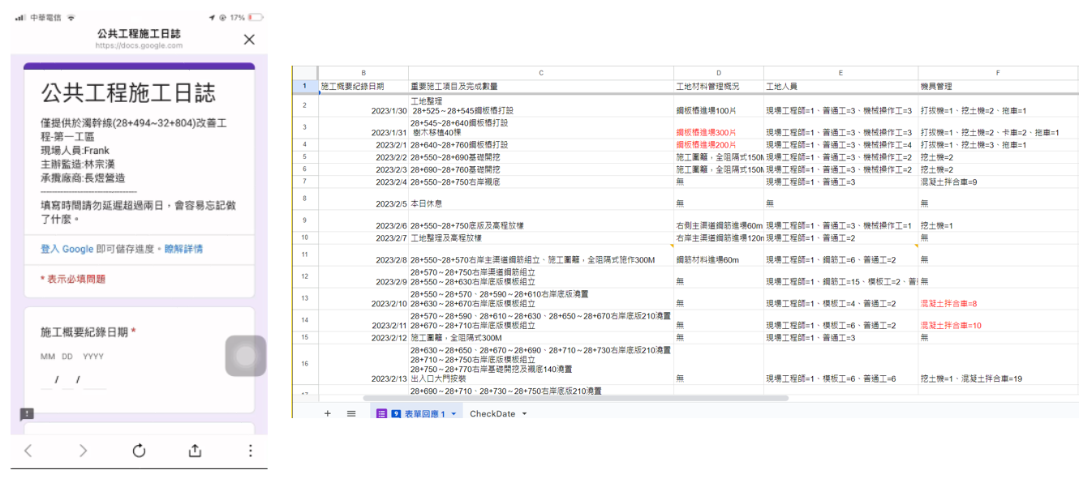The height and width of the screenshot is (483, 1079).
Task: Sign in via 登入 Google link
Action: pyautogui.click(x=67, y=249)
